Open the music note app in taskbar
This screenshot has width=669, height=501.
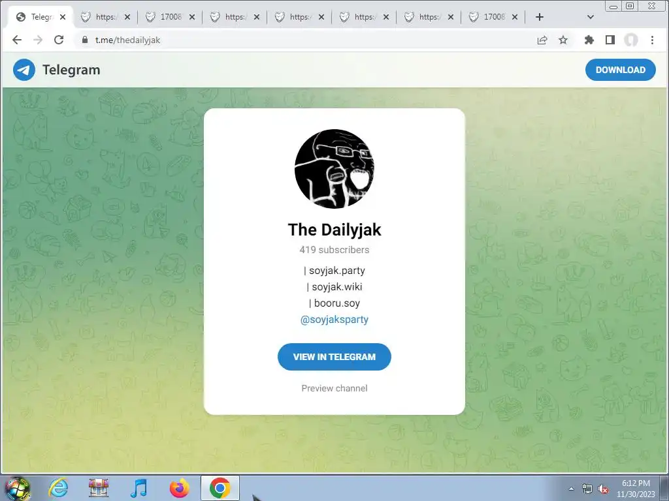(x=139, y=488)
